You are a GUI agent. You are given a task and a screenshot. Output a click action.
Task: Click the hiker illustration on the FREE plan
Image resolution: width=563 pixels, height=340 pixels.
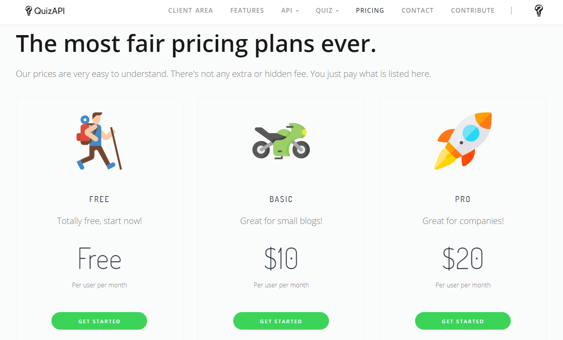click(99, 142)
